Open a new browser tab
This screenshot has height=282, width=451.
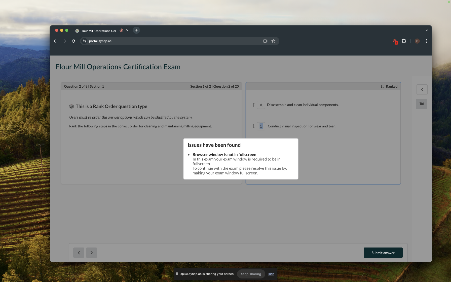pos(136,30)
